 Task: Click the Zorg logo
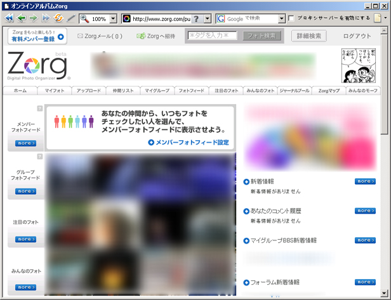click(38, 66)
